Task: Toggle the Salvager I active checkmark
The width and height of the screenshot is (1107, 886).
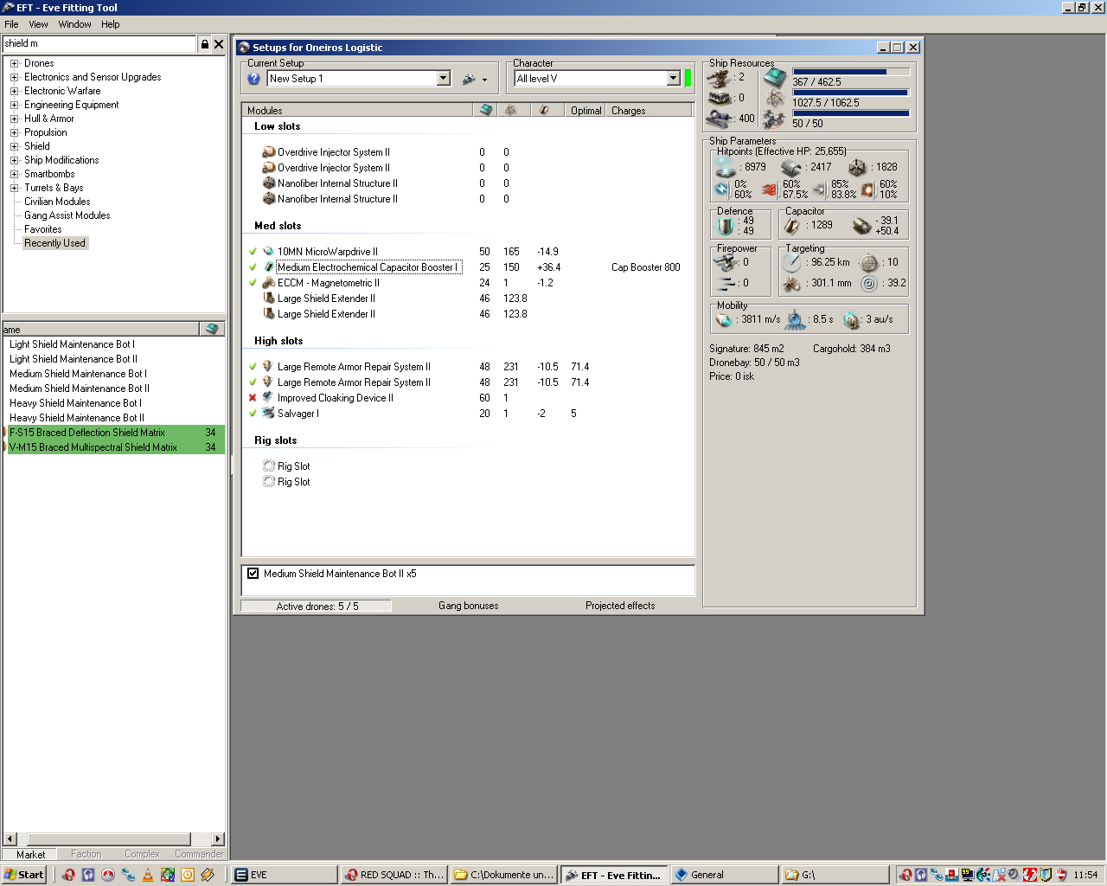Action: pyautogui.click(x=253, y=414)
